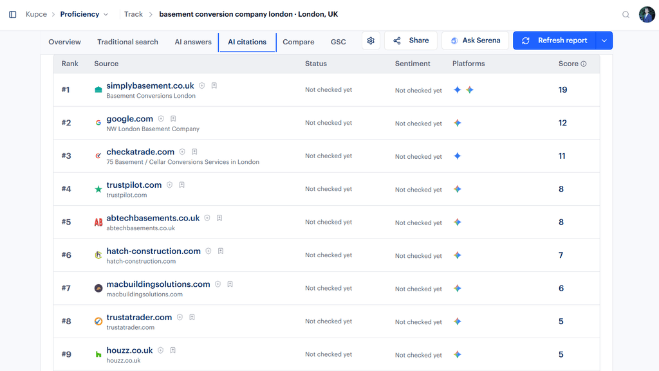Open the Compare tab

(x=299, y=42)
